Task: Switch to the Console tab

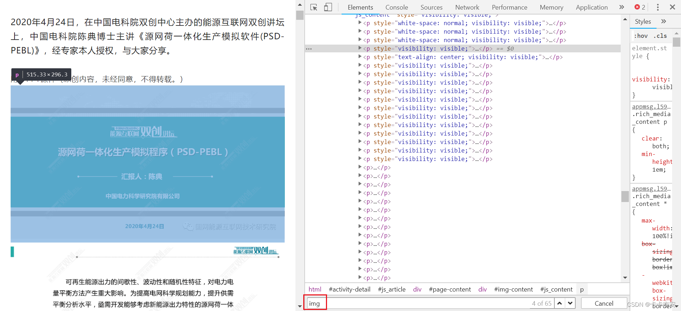Action: (397, 7)
